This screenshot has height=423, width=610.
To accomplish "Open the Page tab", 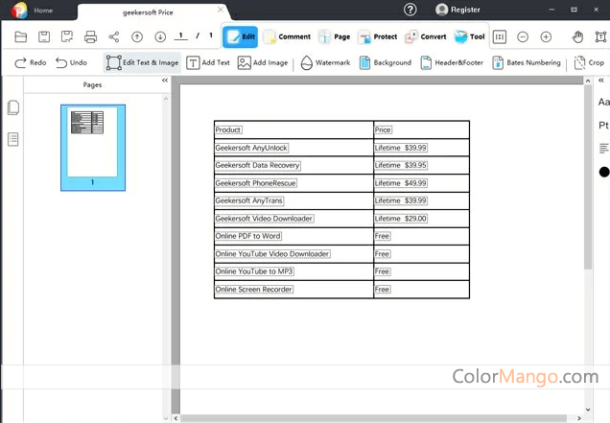I will (x=334, y=36).
